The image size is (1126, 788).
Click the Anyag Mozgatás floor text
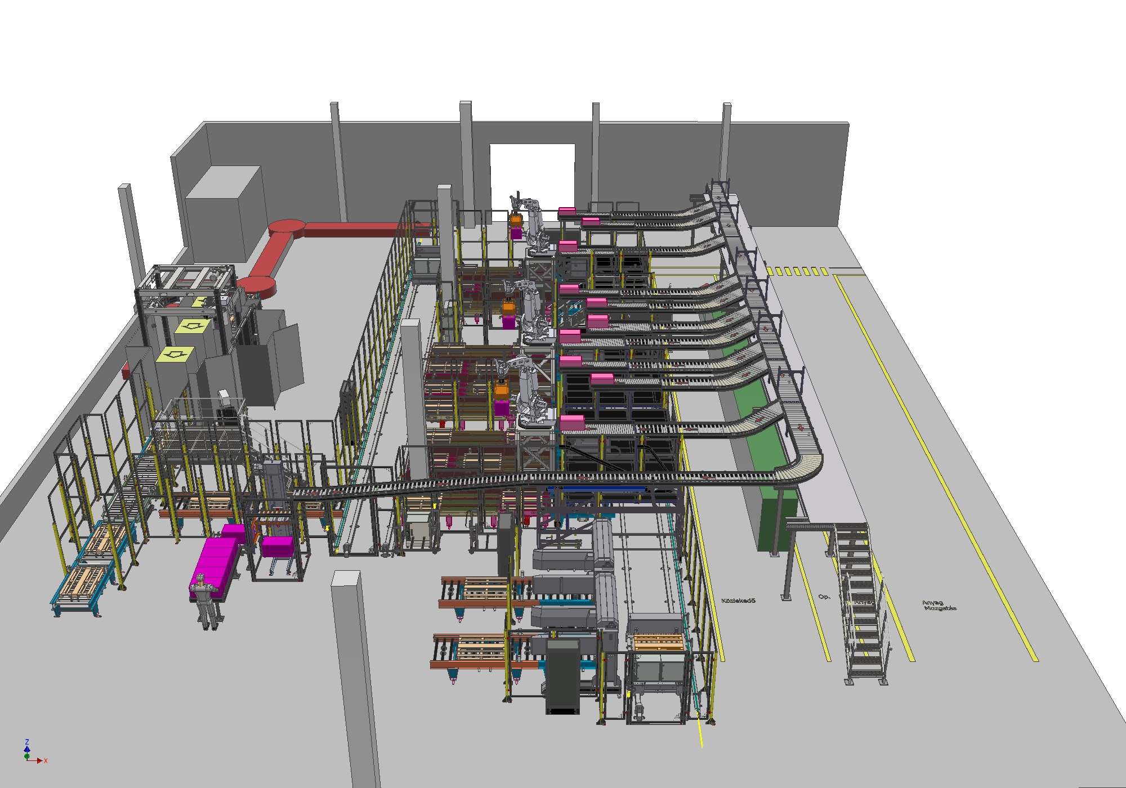click(939, 606)
